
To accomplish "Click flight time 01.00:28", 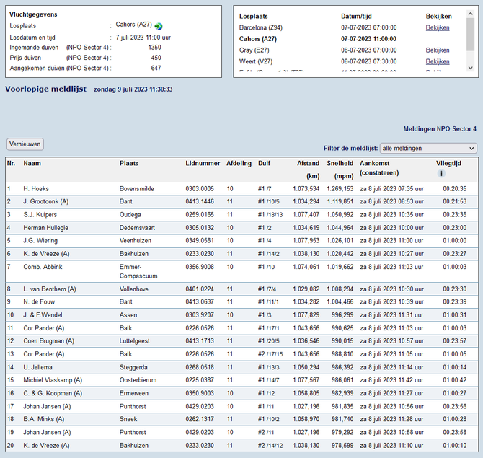I will pyautogui.click(x=455, y=419).
